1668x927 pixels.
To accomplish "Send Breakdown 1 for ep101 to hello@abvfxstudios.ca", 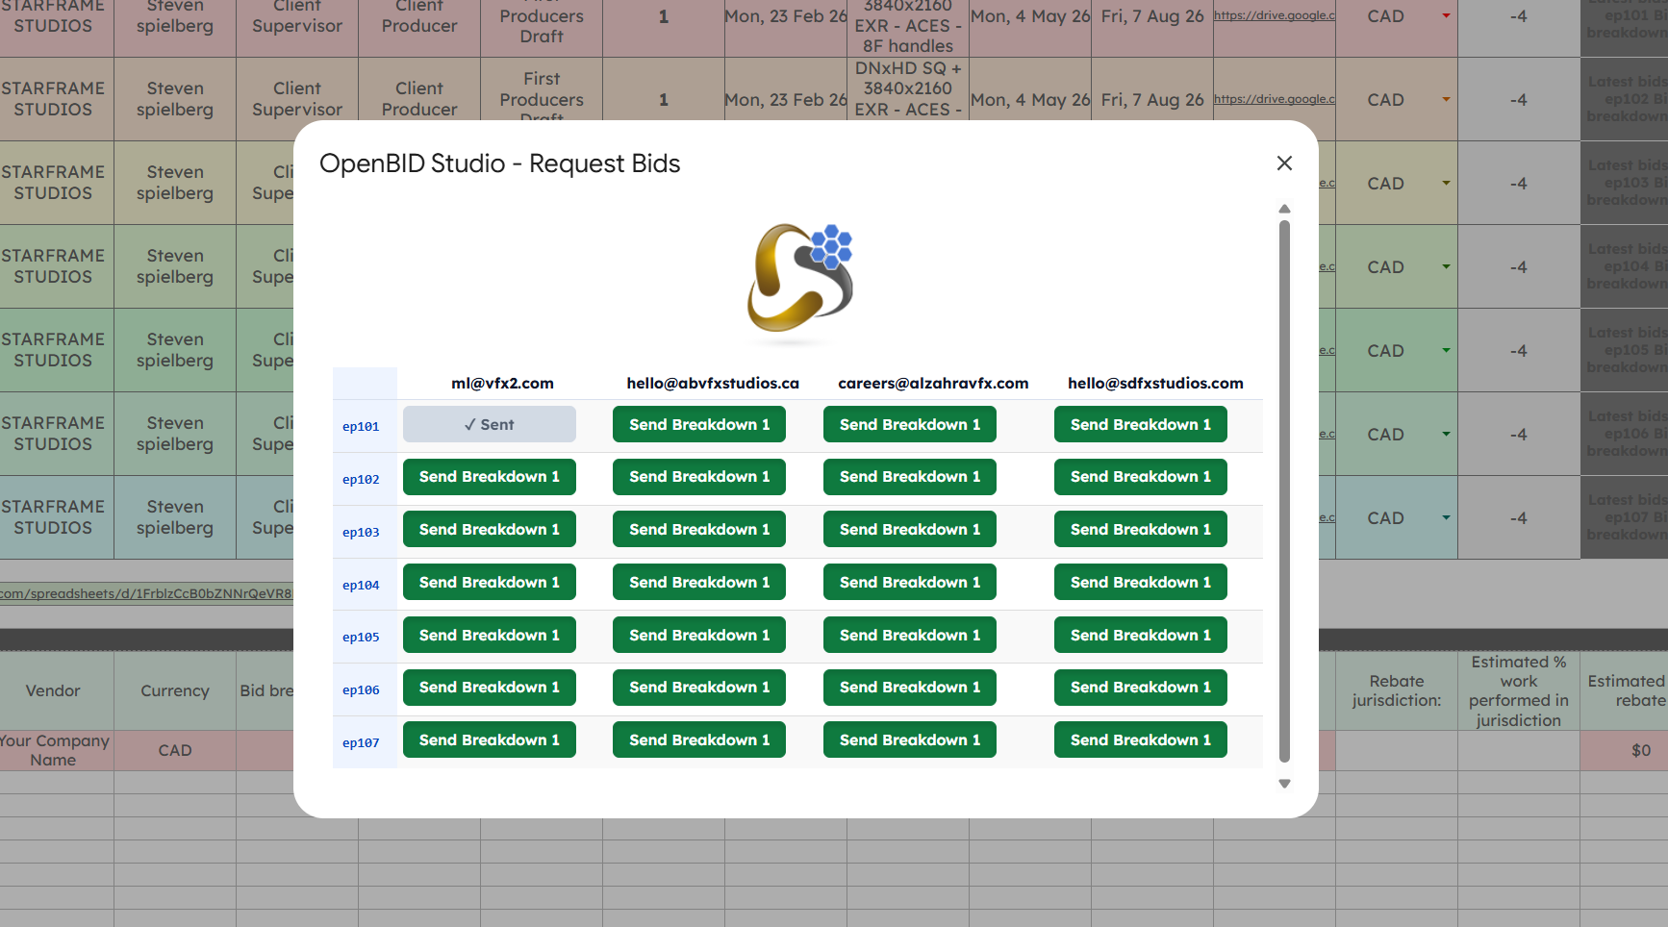I will click(x=698, y=424).
